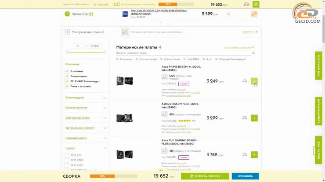Uncheck the В наличии checkbox
Viewport: 325px width, 182px height.
67,71
